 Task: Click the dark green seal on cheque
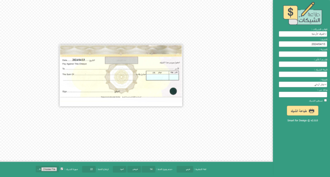tap(173, 91)
